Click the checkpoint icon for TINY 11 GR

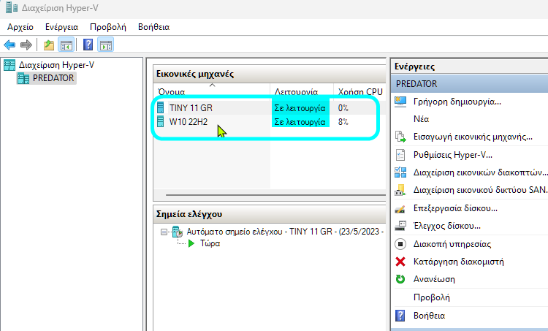(x=178, y=232)
